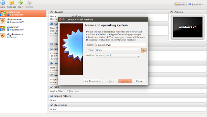Click the Preview panel header text
The width and height of the screenshot is (207, 117).
coord(179,12)
